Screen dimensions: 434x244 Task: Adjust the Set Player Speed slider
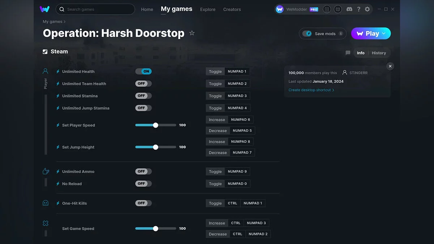156,125
